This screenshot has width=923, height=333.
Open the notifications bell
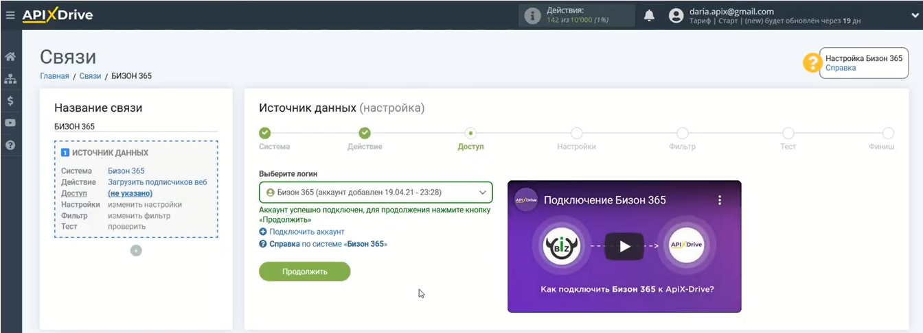click(649, 16)
